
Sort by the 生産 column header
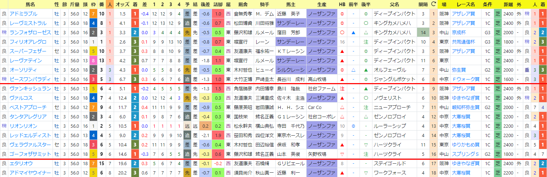coord(321,5)
